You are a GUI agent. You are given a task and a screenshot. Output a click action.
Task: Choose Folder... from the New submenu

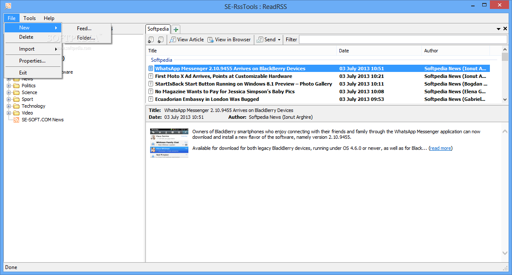coord(87,38)
